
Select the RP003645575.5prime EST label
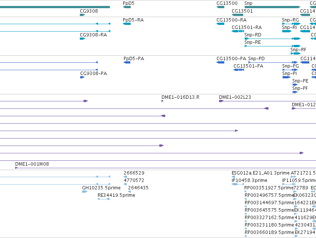(269, 210)
